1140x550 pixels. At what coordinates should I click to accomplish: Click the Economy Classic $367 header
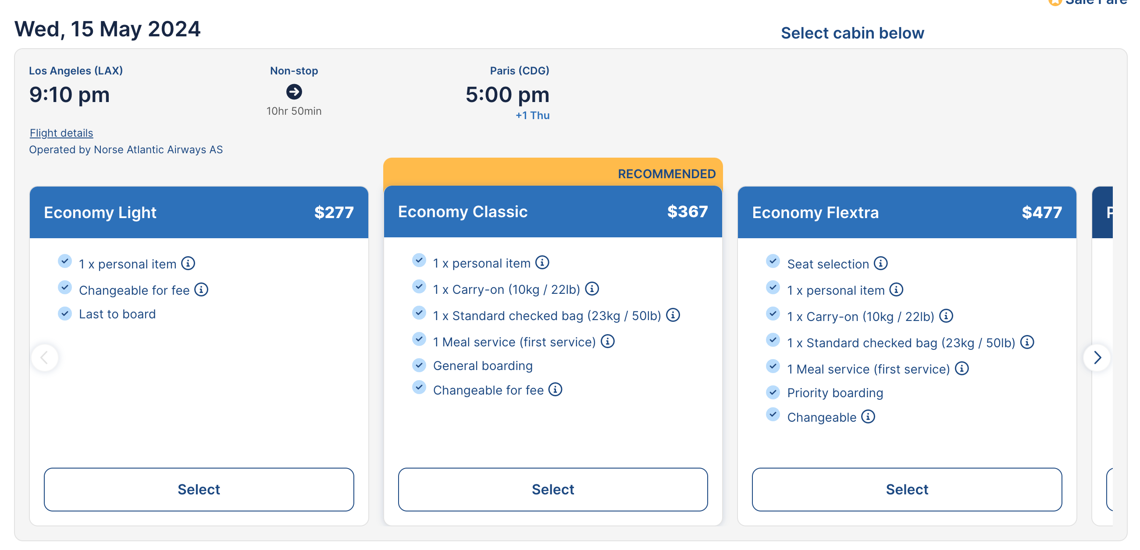pyautogui.click(x=553, y=212)
